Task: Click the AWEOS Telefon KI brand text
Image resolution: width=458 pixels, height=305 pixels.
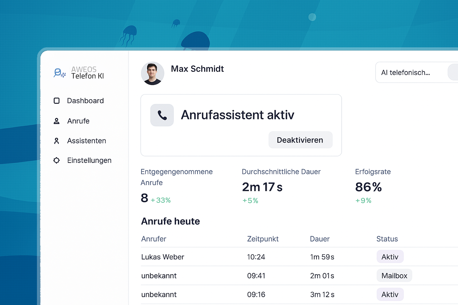Action: 88,73
